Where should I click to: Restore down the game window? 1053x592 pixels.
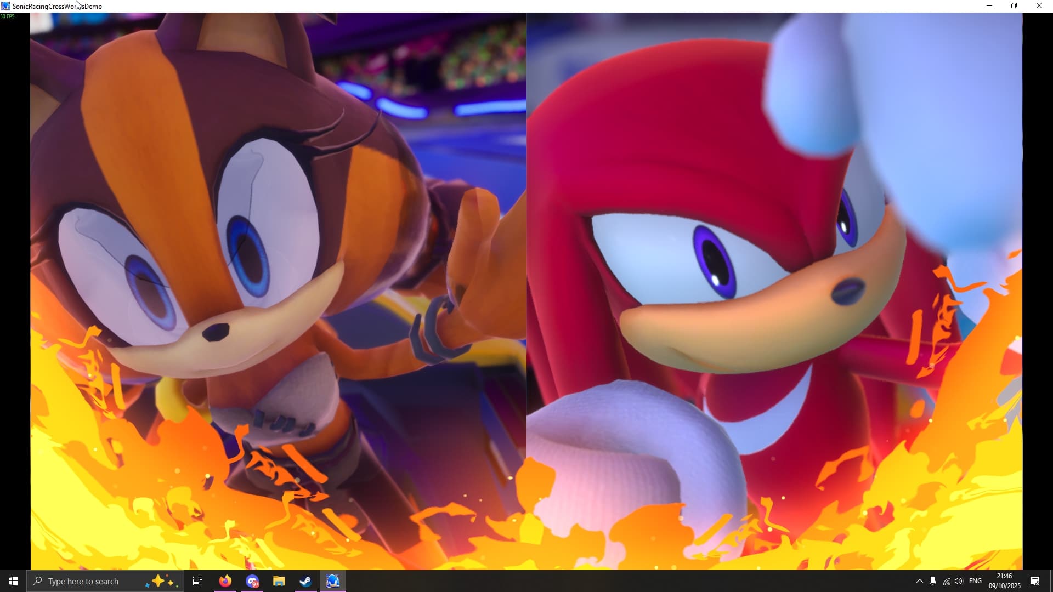[x=1014, y=6]
